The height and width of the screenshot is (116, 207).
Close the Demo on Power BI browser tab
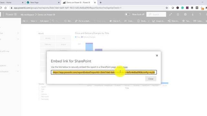(95, 3)
